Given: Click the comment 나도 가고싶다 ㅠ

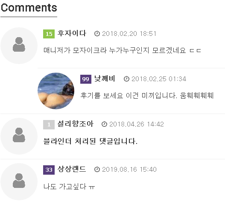Looking at the screenshot, I should 69,187.
